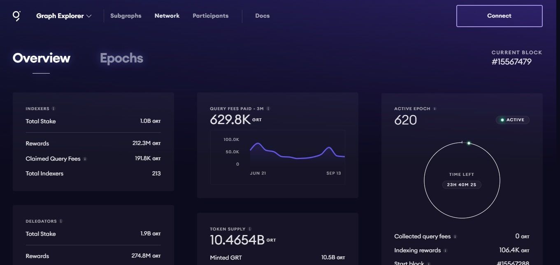Click the Total Indexers label

(x=44, y=173)
